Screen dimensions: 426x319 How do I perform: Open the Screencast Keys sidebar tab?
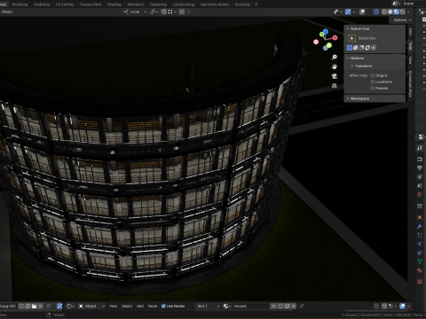pyautogui.click(x=410, y=84)
